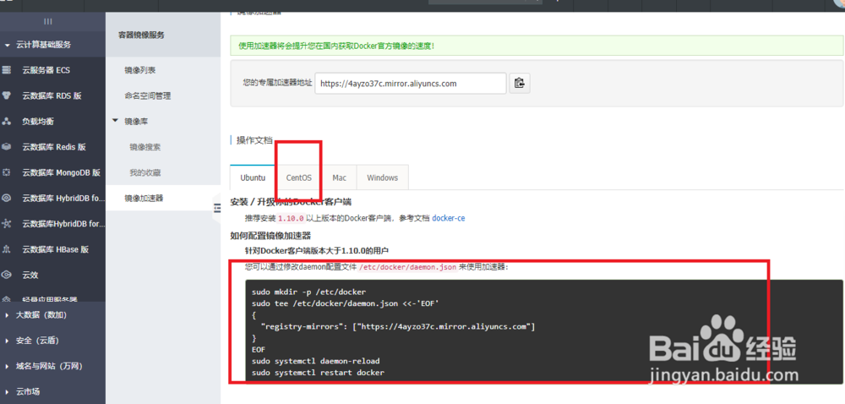The image size is (845, 404).
Task: Open 负载均衡 service
Action: click(x=38, y=121)
